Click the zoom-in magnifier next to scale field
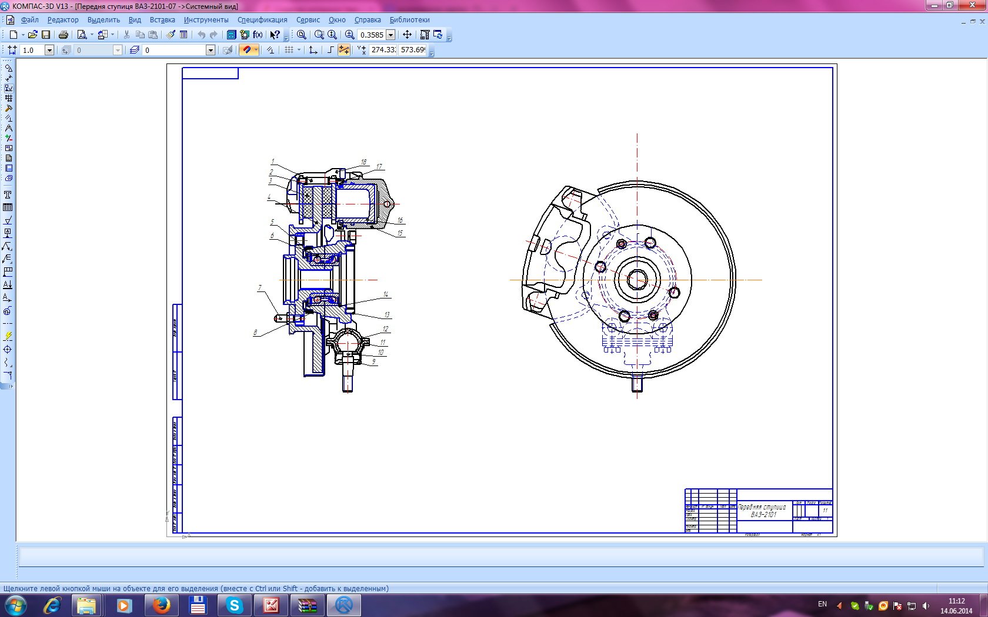Screen dimensions: 988x617 [x=350, y=35]
